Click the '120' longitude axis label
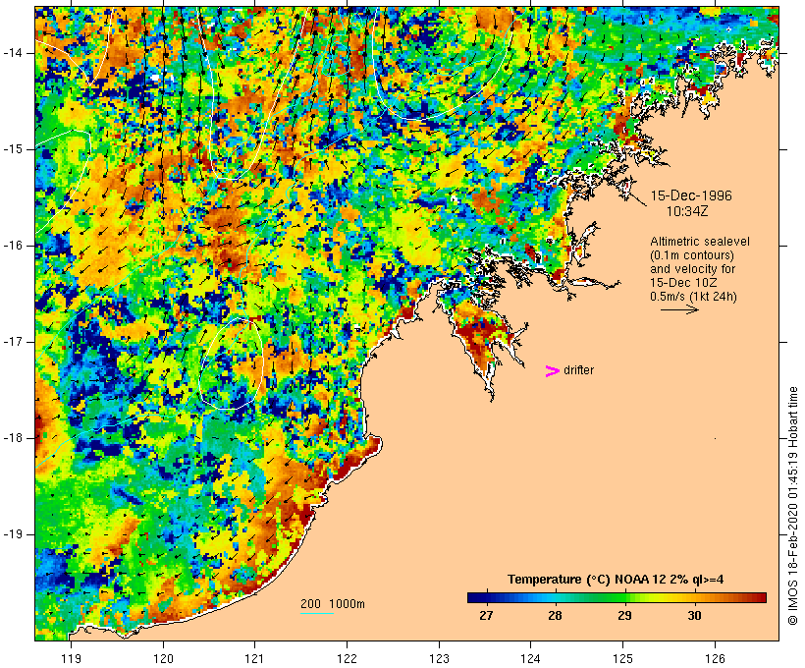 (x=163, y=658)
